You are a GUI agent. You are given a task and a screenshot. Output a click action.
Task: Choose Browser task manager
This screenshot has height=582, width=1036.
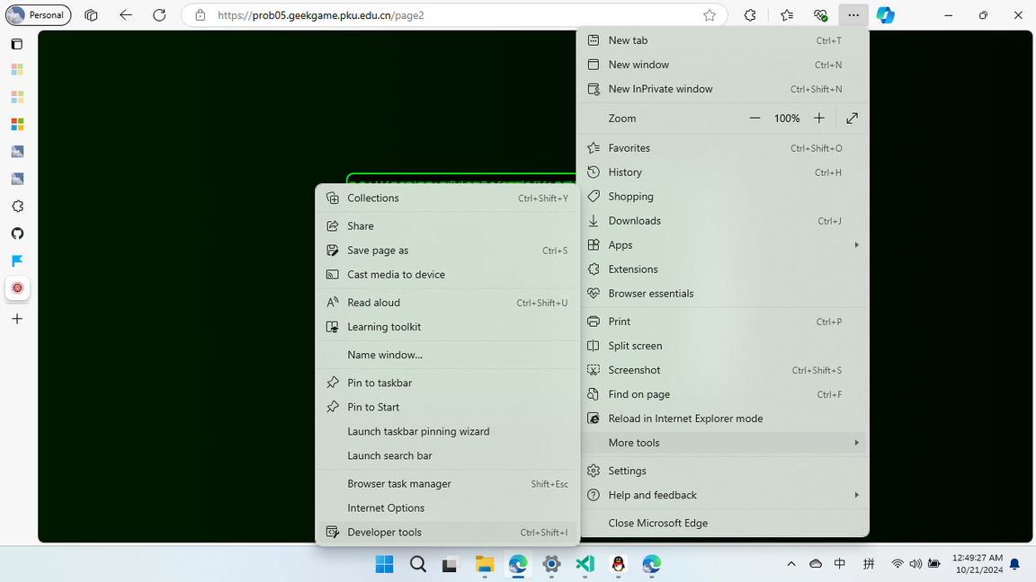coord(447,484)
